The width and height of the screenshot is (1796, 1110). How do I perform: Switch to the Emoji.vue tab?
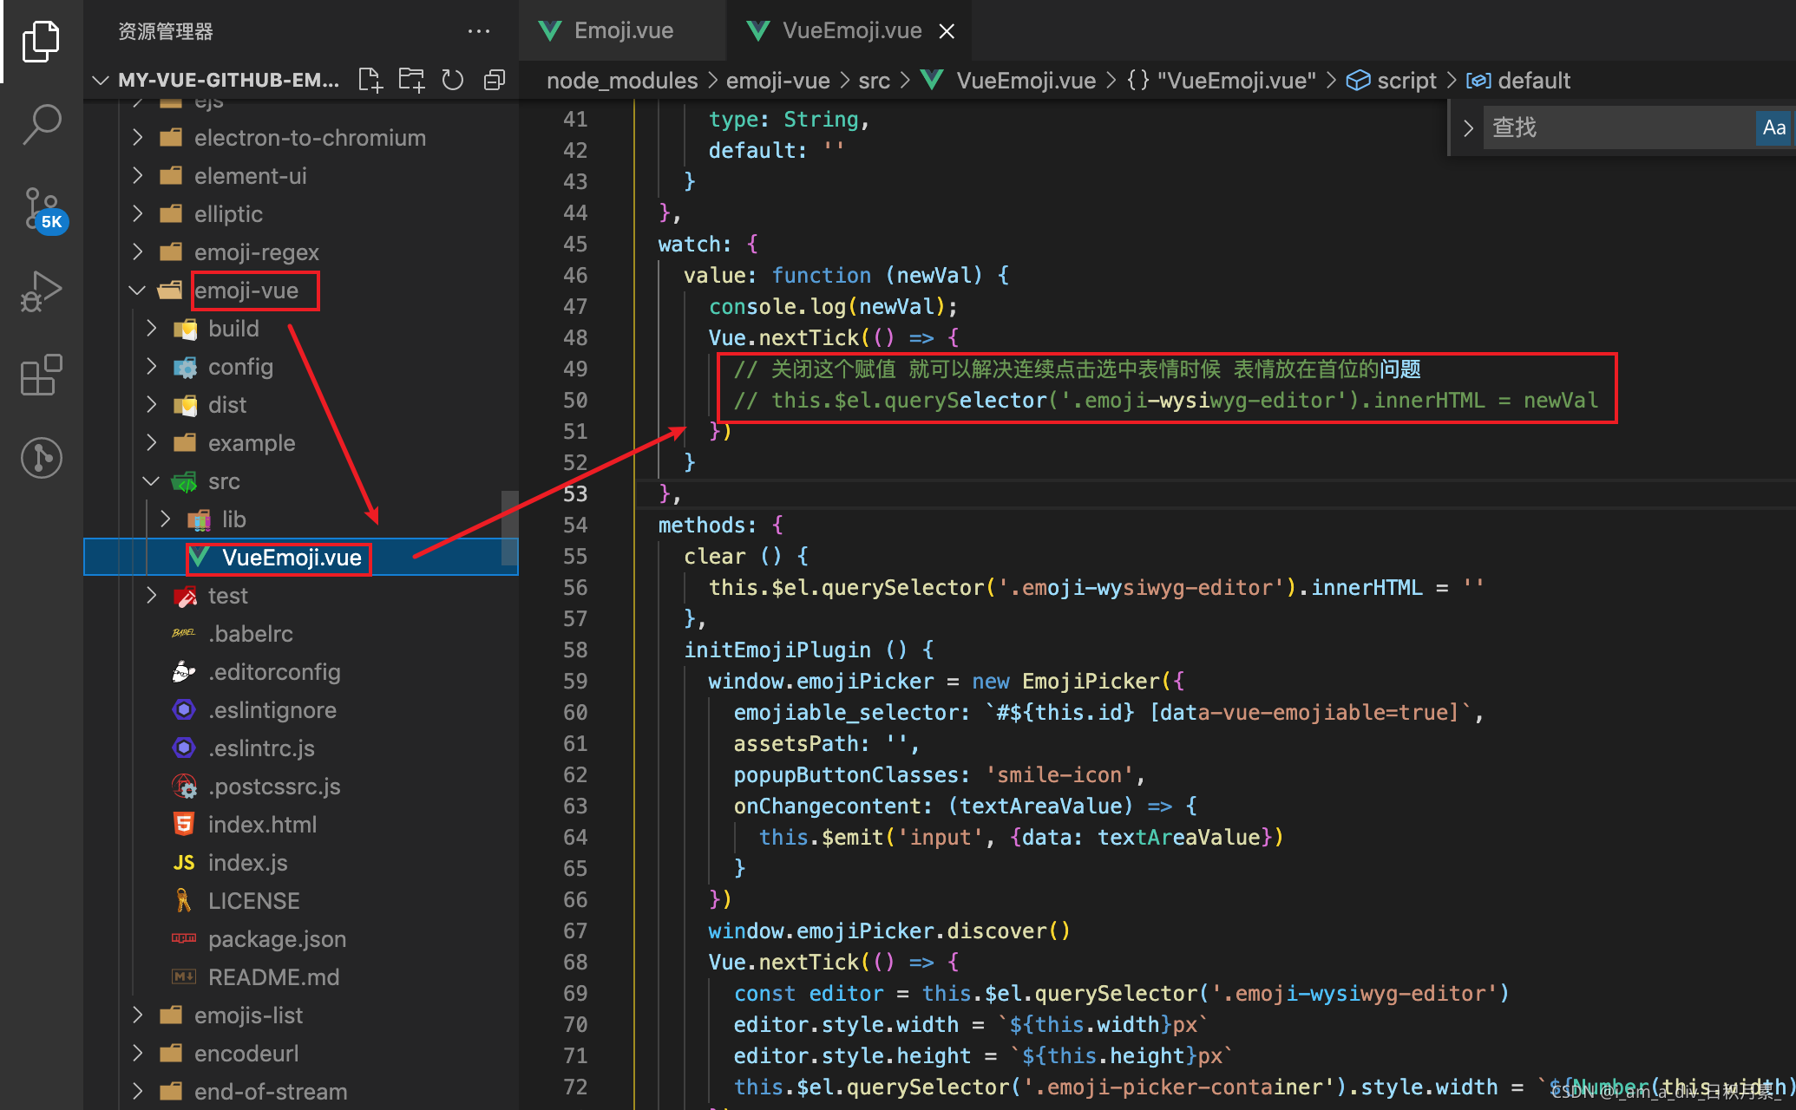(x=622, y=31)
